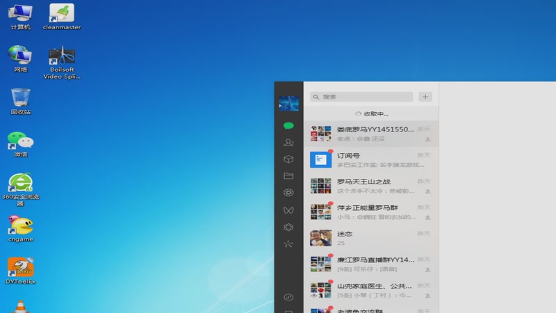Select the cngame desktop shortcut
556x313 pixels.
click(x=20, y=229)
